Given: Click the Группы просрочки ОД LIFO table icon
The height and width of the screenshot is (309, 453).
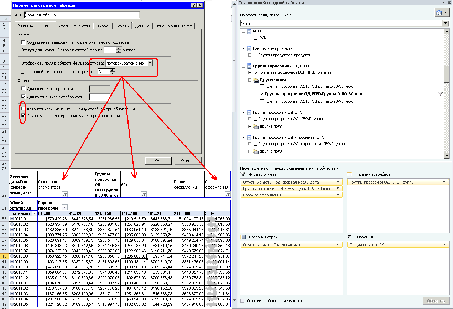Looking at the screenshot, I should tap(249, 112).
